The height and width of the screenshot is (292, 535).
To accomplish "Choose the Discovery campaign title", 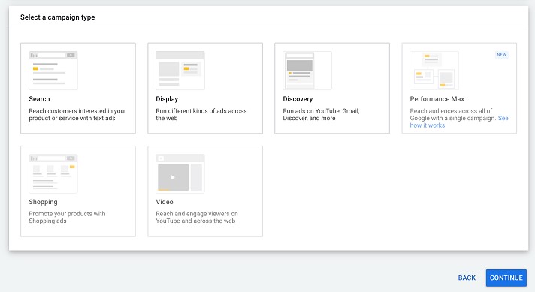I will point(298,99).
